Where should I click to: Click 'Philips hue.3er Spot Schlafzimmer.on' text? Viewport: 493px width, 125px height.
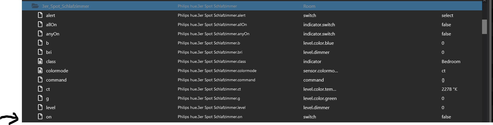click(210, 117)
